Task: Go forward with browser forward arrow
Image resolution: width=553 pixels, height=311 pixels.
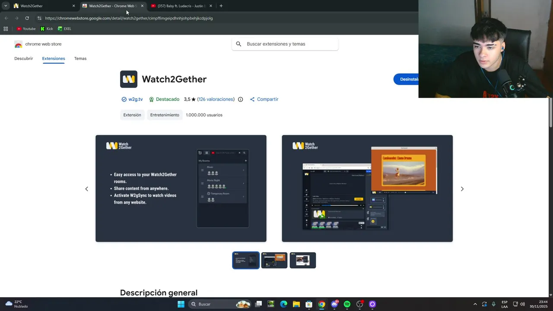Action: coord(16,18)
